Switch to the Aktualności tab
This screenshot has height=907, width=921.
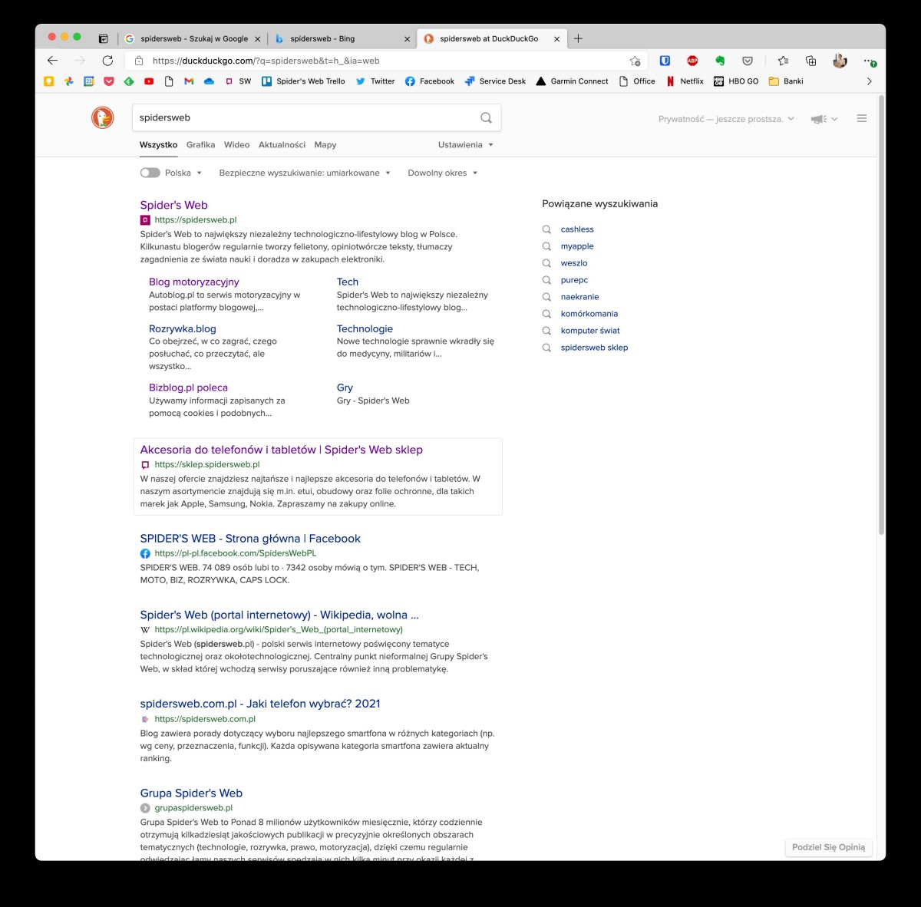[282, 144]
